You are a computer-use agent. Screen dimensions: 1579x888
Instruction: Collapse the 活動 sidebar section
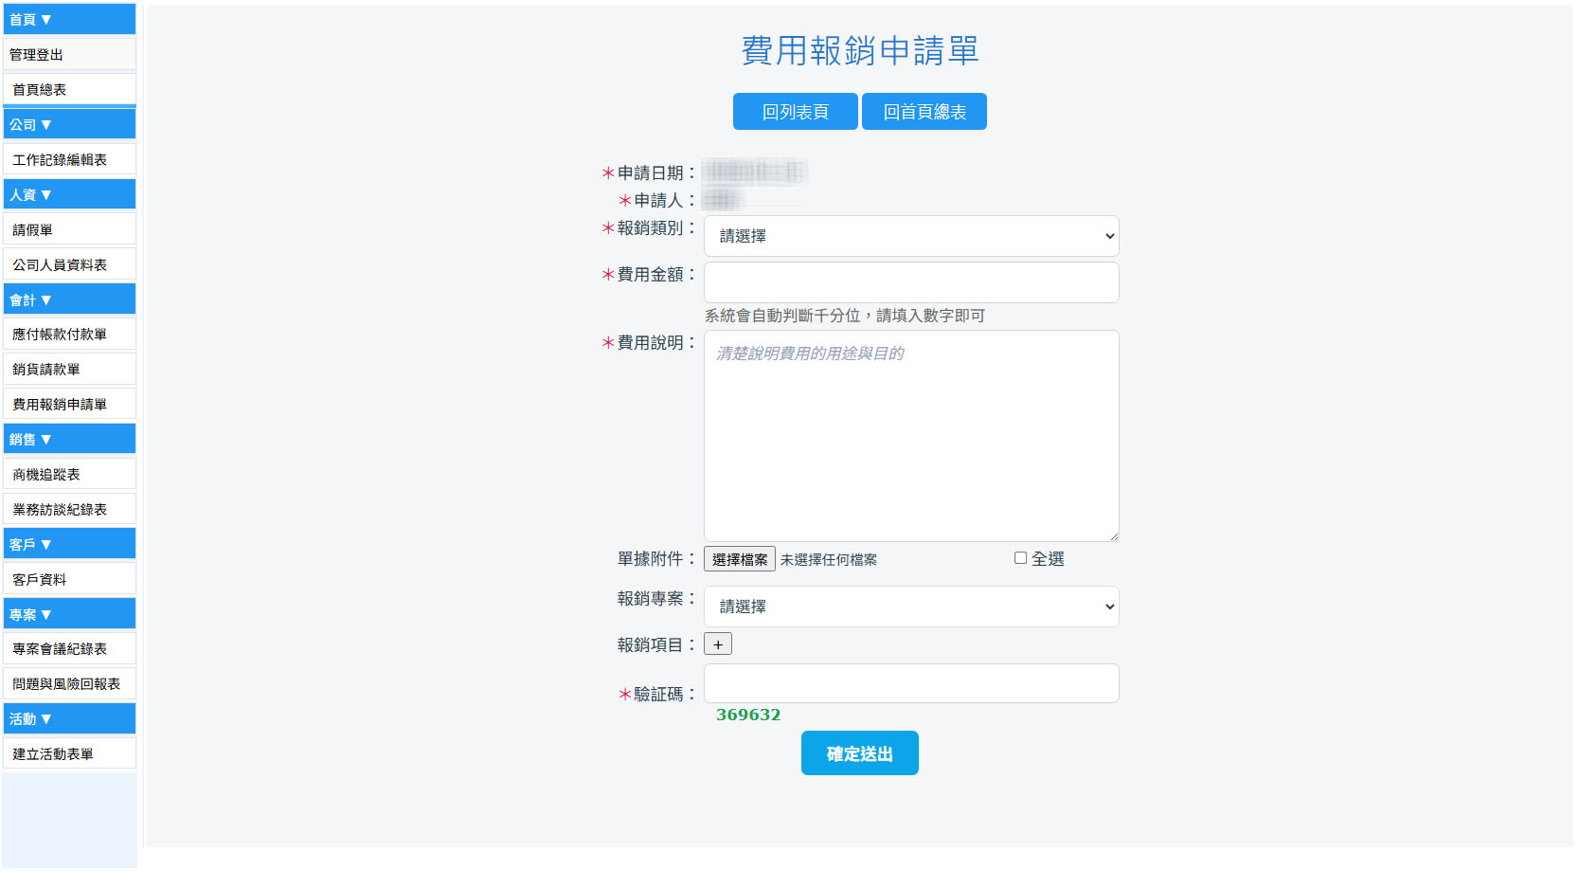tap(69, 718)
